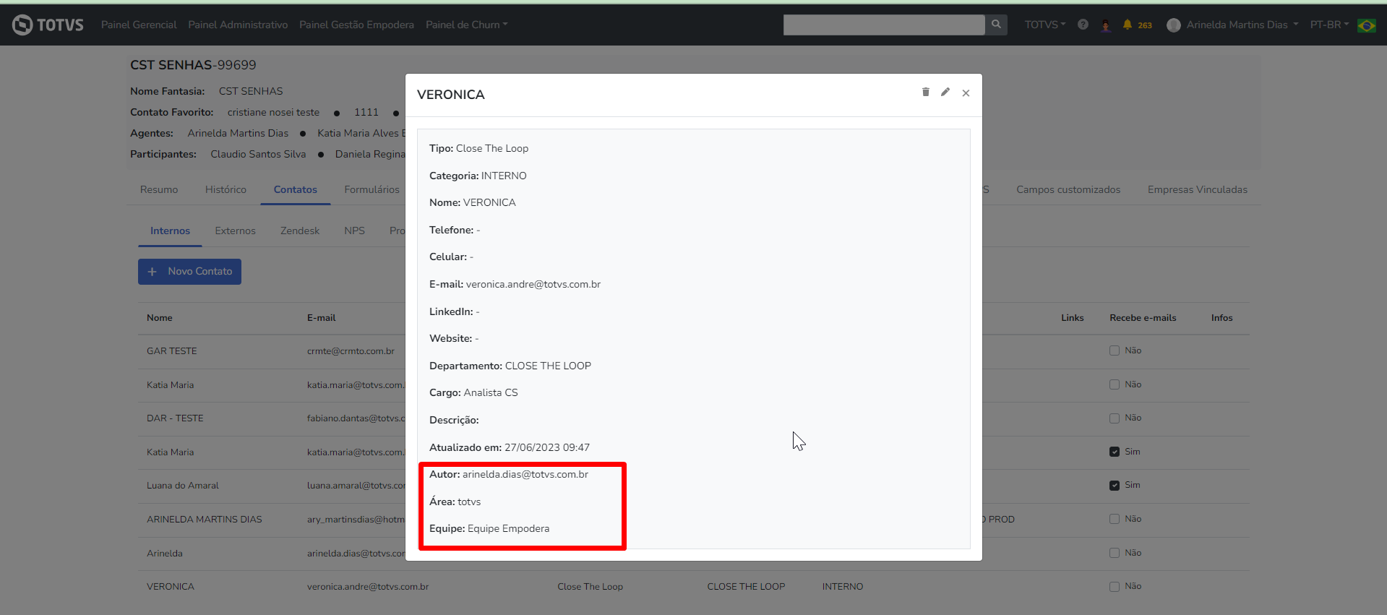This screenshot has width=1387, height=615.
Task: Click the Recebe e-mails column header
Action: [1143, 318]
